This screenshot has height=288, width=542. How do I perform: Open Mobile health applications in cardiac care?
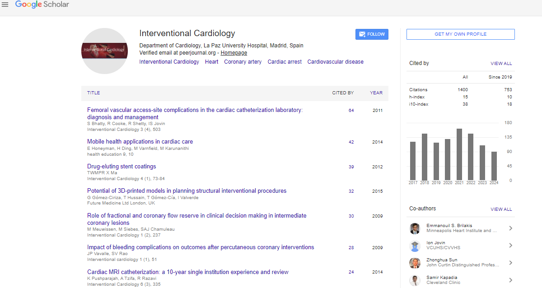140,141
